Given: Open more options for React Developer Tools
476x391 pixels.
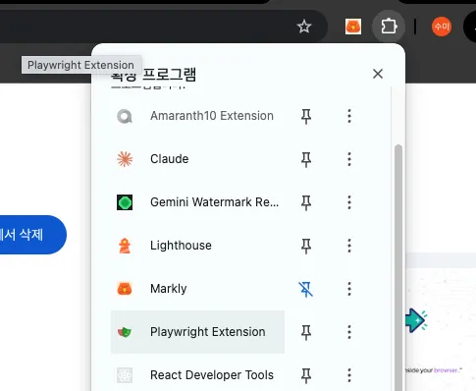Looking at the screenshot, I should click(349, 375).
